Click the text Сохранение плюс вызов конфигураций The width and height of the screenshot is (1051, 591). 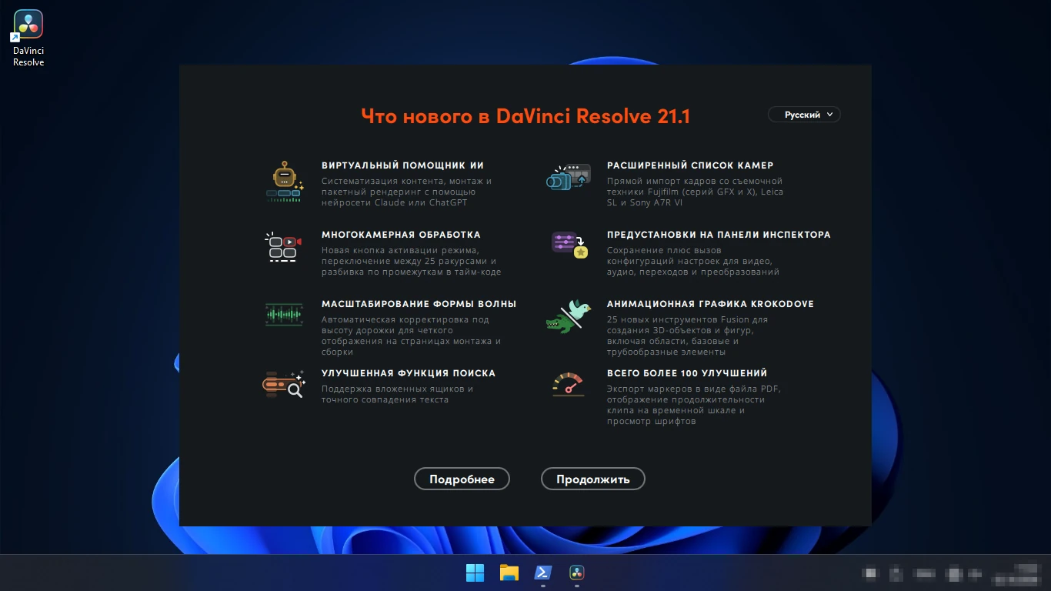point(693,262)
